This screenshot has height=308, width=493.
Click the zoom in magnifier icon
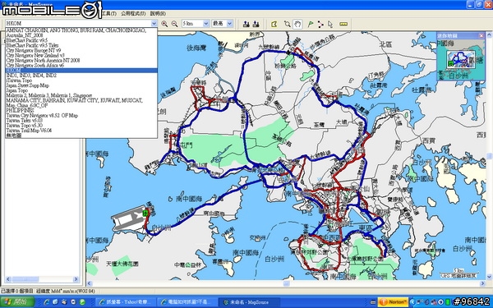[164, 24]
